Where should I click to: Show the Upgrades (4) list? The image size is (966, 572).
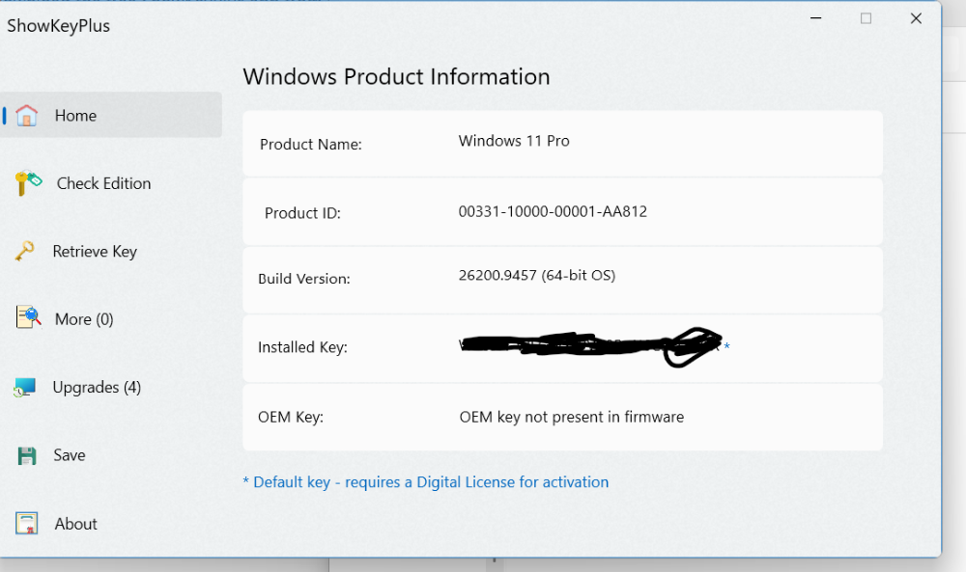pyautogui.click(x=97, y=388)
